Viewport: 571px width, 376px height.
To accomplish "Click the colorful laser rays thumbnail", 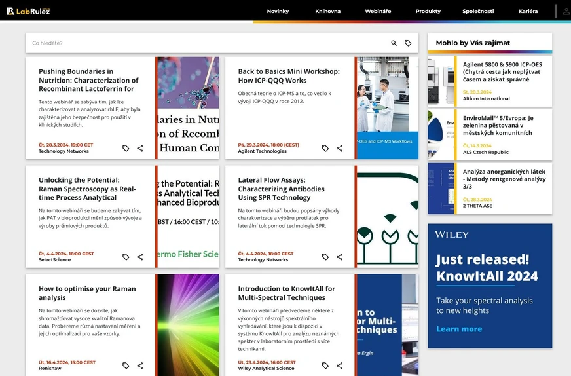I will pyautogui.click(x=189, y=325).
